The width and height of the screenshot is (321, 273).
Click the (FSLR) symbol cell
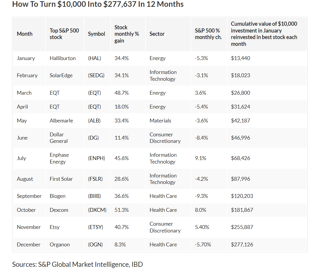pyautogui.click(x=96, y=179)
